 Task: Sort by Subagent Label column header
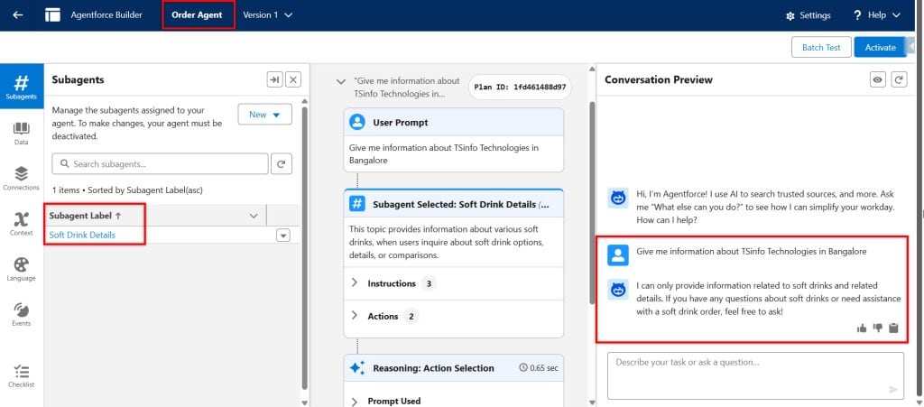(x=86, y=216)
